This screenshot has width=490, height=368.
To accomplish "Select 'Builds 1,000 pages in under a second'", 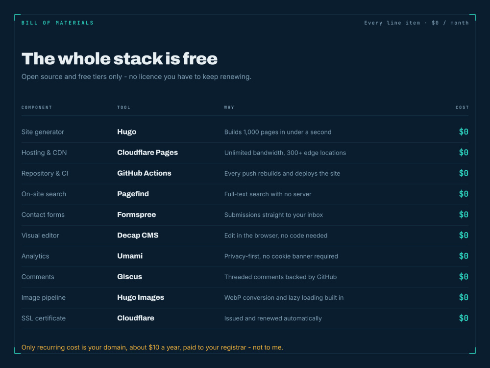I will pyautogui.click(x=278, y=132).
